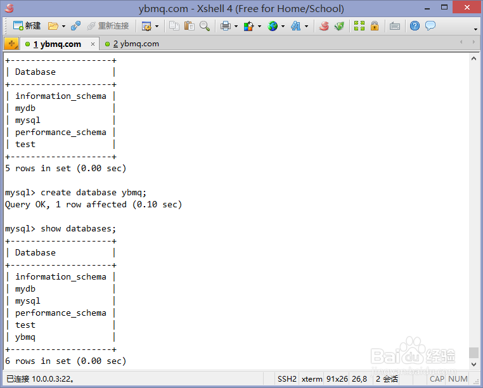This screenshot has width=483, height=388.
Task: Click the orange add-tab plus button
Action: [x=11, y=44]
